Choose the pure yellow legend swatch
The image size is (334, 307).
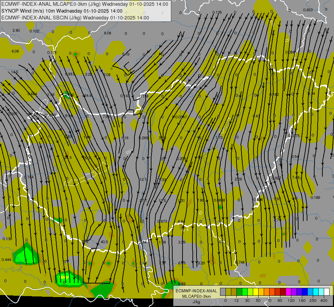256,292
